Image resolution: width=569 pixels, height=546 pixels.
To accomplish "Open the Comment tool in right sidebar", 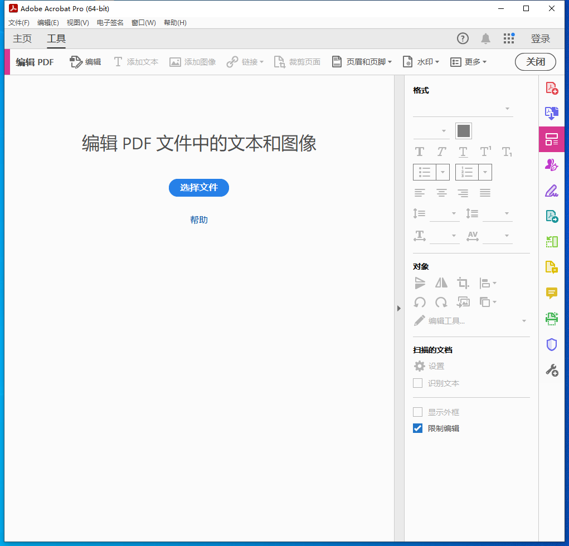I will (552, 293).
